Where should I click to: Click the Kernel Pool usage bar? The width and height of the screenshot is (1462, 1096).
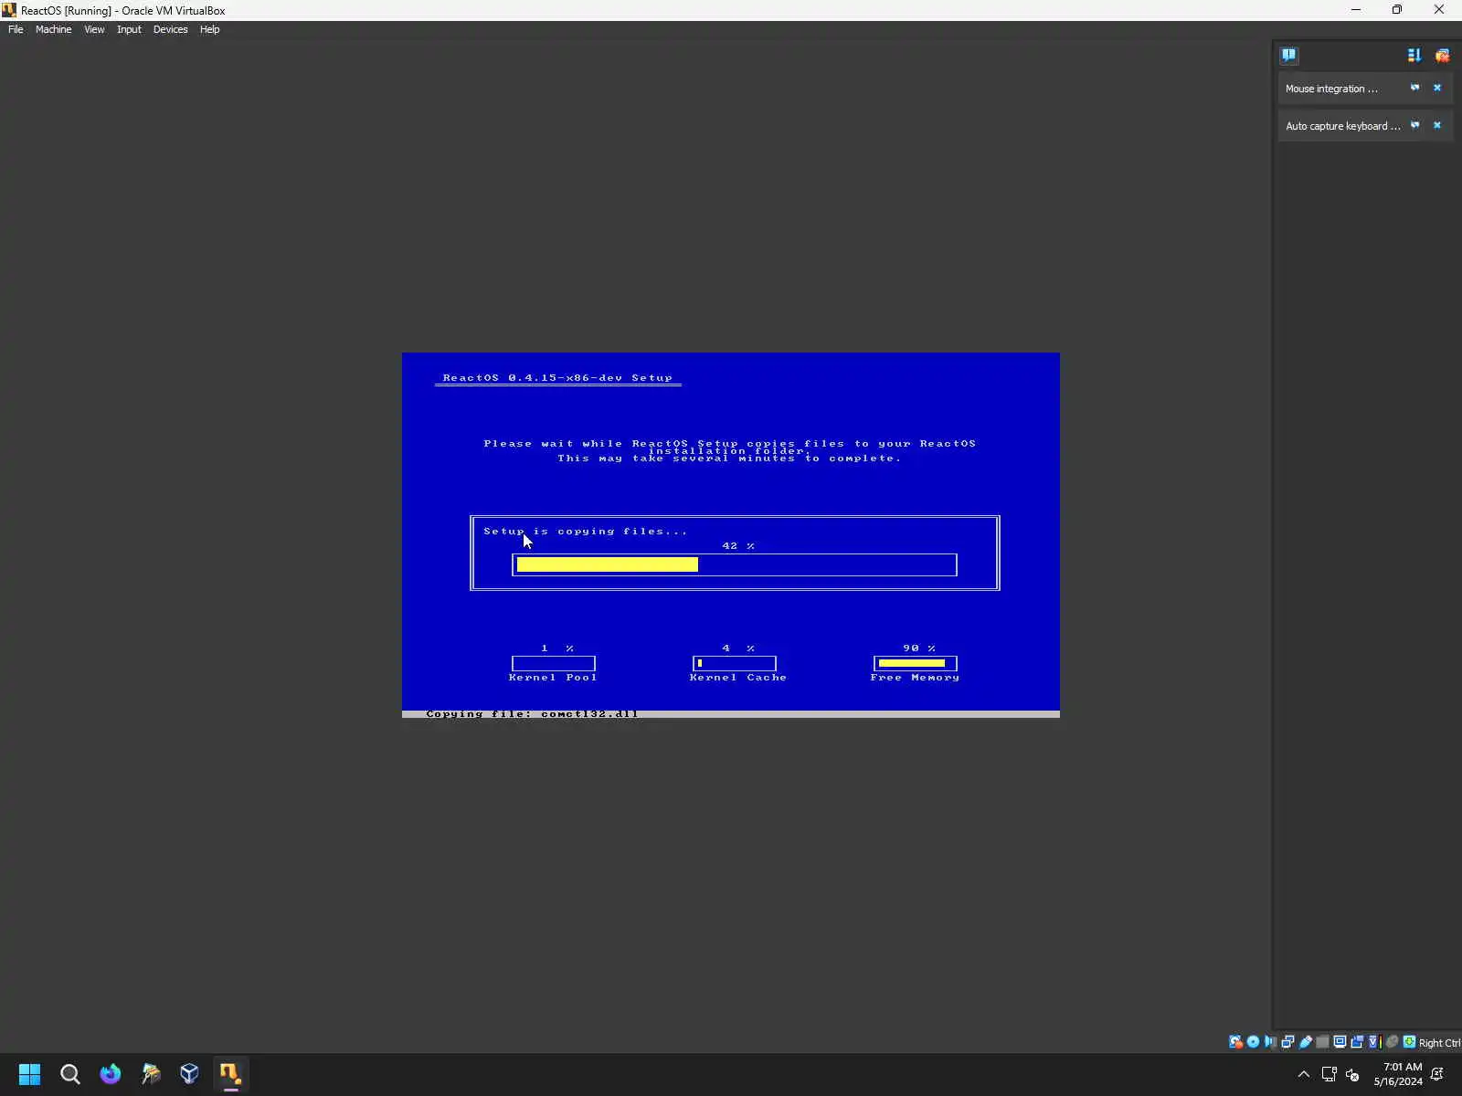point(554,663)
